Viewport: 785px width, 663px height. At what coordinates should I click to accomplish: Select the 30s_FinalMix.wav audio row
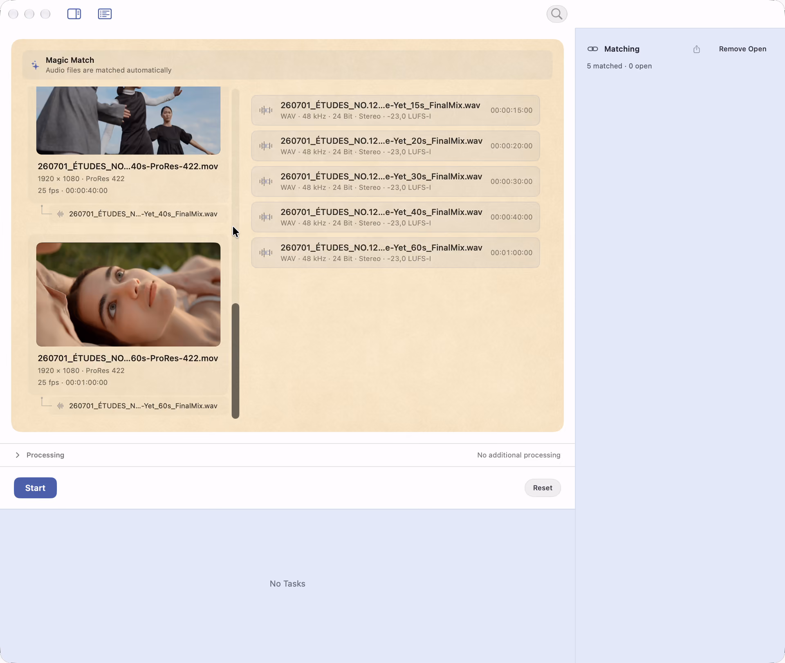[x=395, y=181]
